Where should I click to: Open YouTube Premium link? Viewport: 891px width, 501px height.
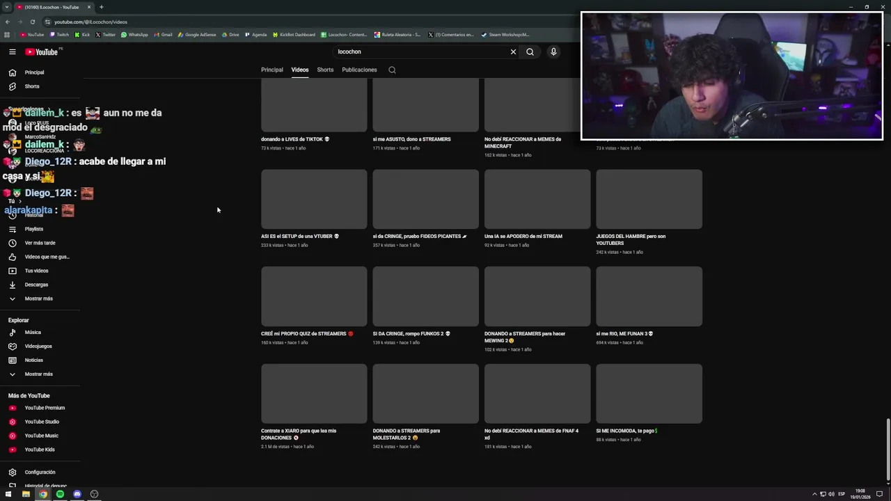[45, 408]
